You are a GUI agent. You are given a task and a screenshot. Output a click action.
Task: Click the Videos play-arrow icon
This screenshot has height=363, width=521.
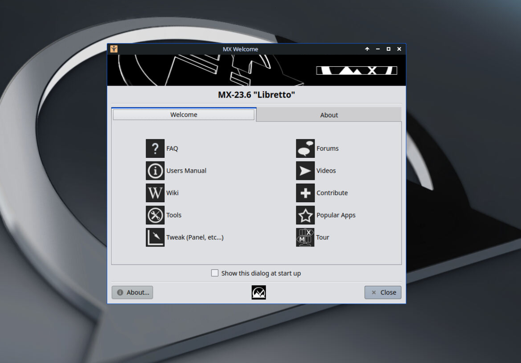tap(305, 171)
